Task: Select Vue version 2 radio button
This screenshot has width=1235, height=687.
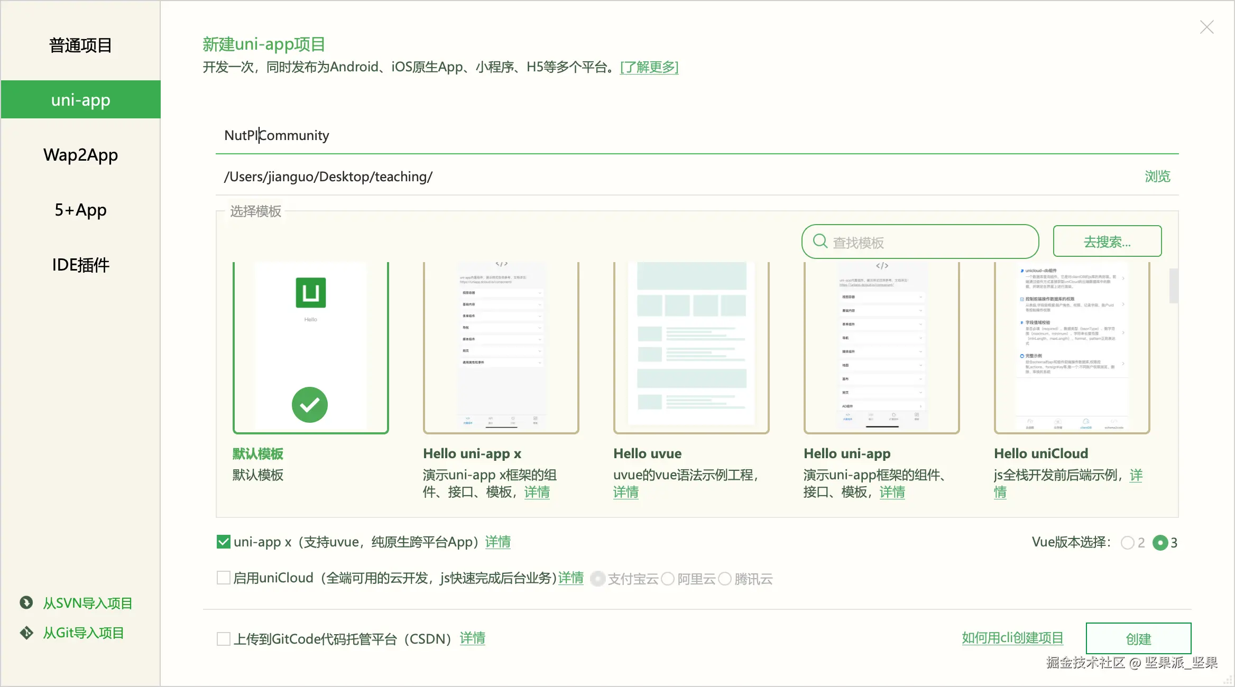Action: [x=1127, y=543]
